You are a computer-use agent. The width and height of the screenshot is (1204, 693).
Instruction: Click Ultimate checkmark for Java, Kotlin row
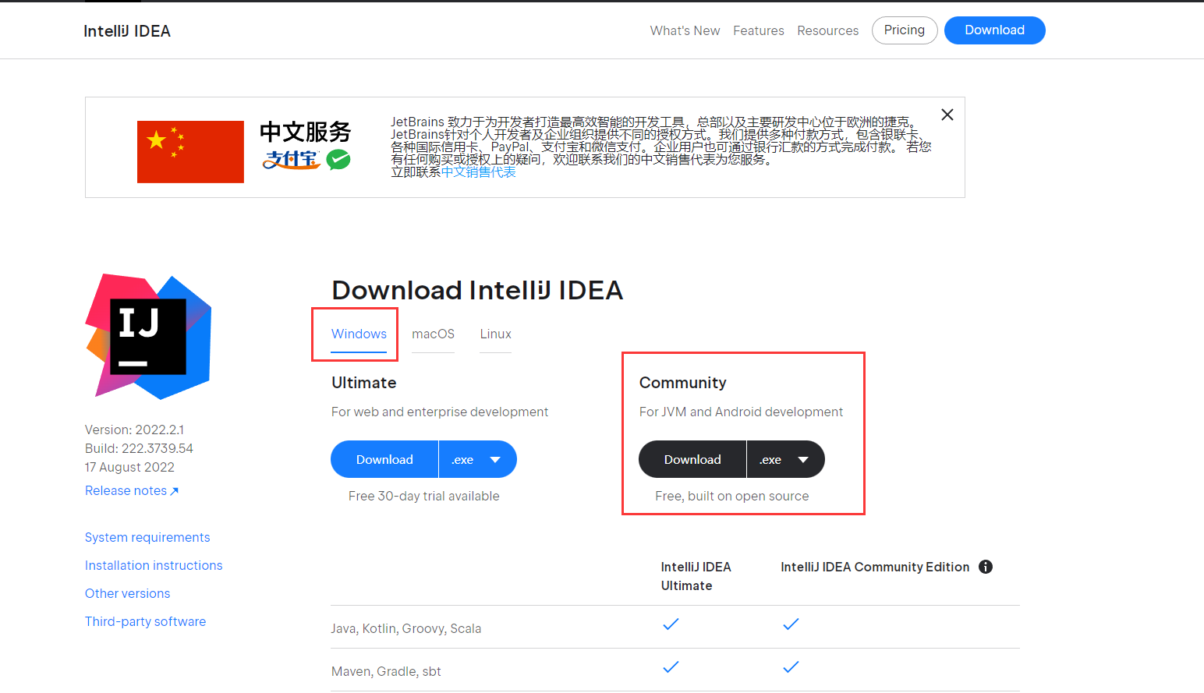coord(671,624)
